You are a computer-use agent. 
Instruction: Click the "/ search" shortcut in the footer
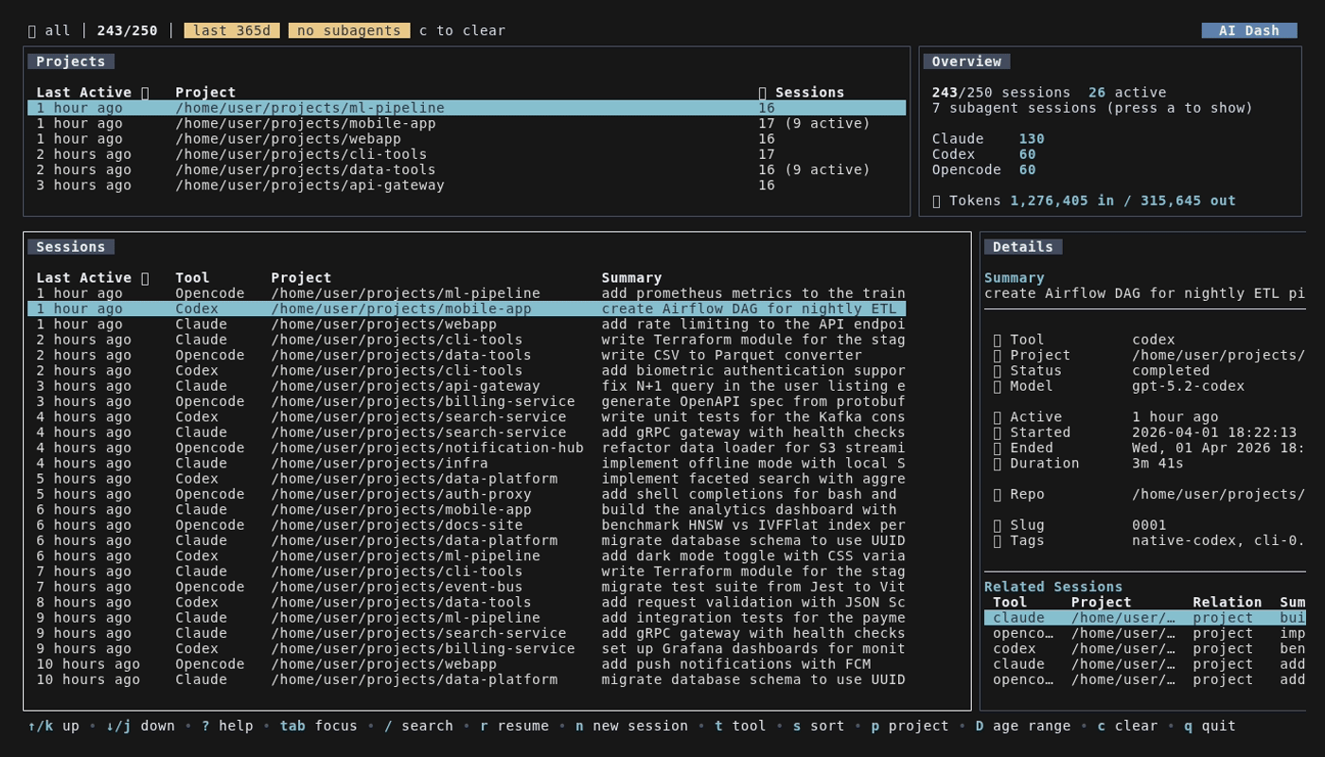coord(418,726)
